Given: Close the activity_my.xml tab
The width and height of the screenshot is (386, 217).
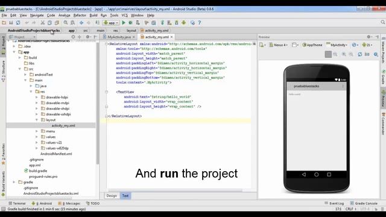Looking at the screenshot, I should click(x=171, y=37).
